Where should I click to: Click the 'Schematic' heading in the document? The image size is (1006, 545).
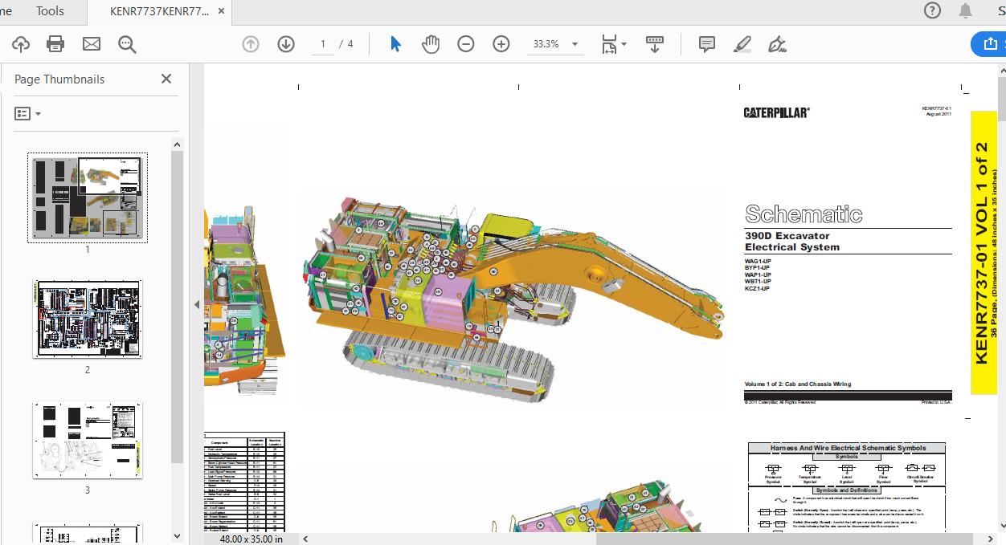coord(804,214)
